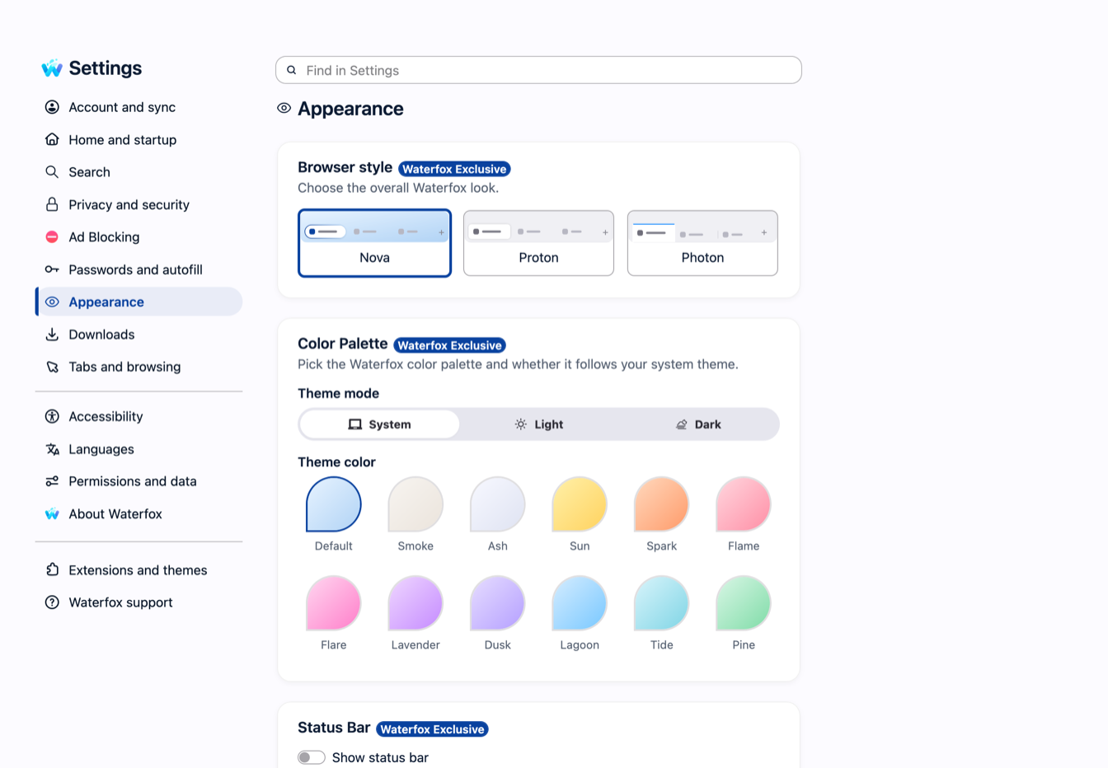Click the magnifier icon in Find in Settings
Screen dimensions: 1108x768
tap(291, 70)
